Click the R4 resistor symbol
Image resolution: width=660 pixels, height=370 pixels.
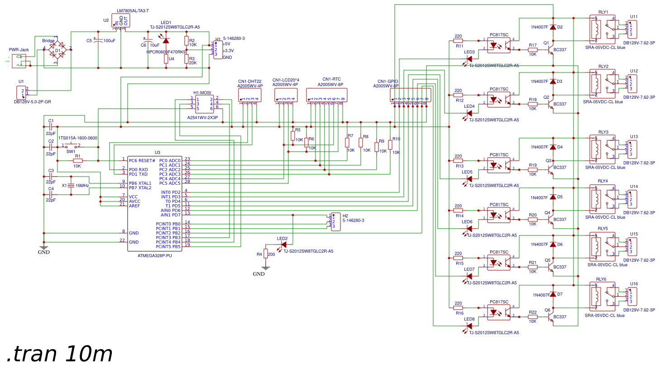266,254
